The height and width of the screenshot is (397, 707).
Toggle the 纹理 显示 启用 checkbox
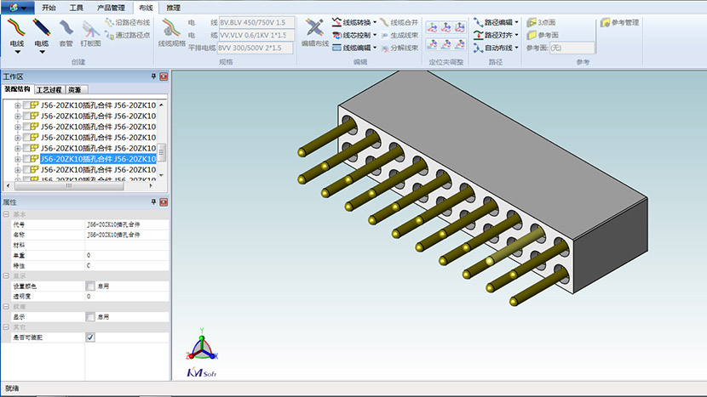pyautogui.click(x=90, y=316)
